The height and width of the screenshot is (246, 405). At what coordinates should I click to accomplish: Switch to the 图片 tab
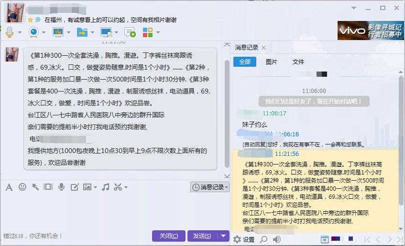click(271, 62)
